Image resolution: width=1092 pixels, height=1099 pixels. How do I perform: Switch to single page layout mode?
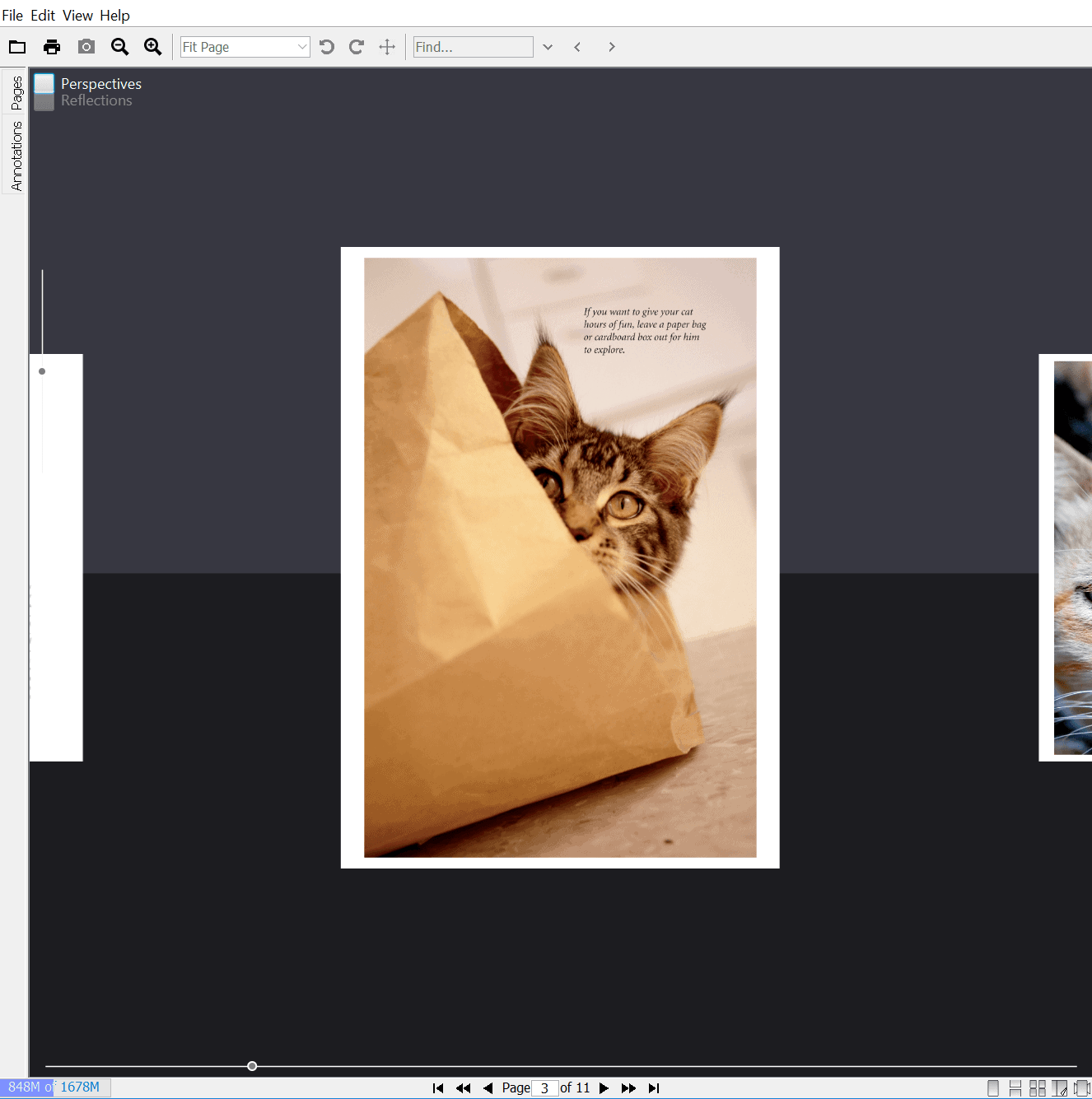click(993, 1088)
